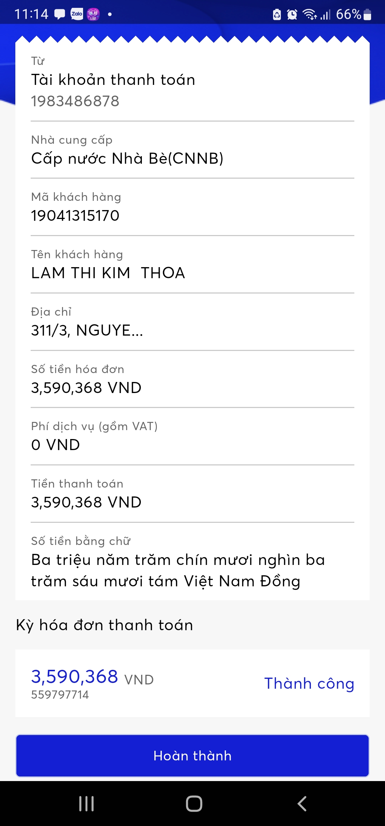Tap the Lazada notification icon

click(93, 14)
